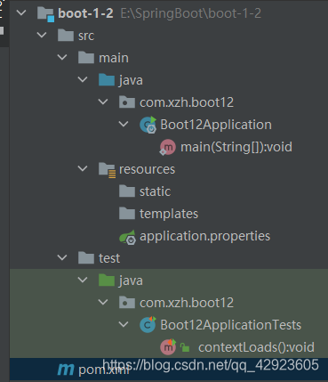The height and width of the screenshot is (382, 328).
Task: Collapse the java folder under test
Action: point(83,280)
